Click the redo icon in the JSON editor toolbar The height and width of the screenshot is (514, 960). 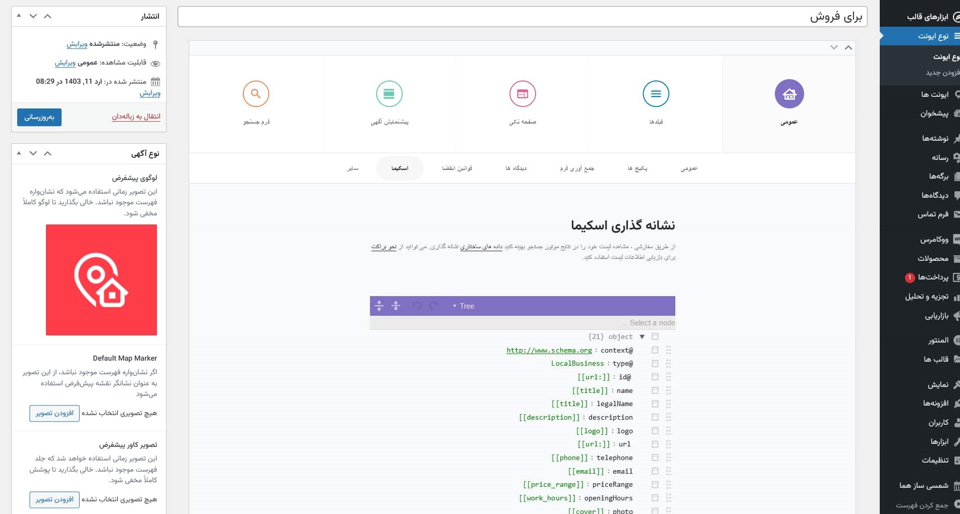[x=434, y=306]
